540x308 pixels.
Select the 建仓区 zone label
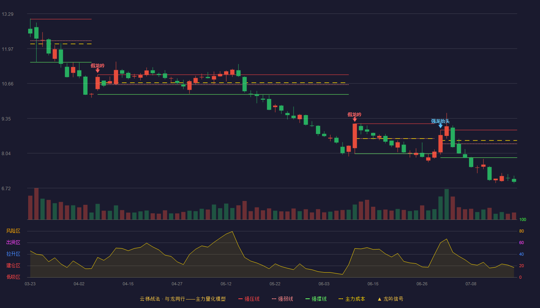click(x=13, y=266)
